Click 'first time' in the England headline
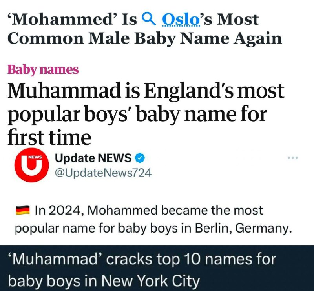This screenshot has height=291, width=314. 49,137
